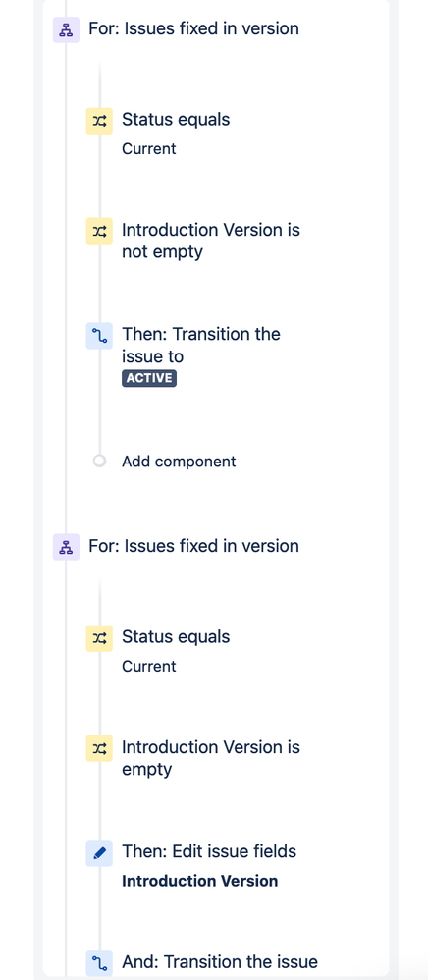This screenshot has height=980, width=428.
Task: Select the first Status equals condition icon
Action: click(99, 121)
